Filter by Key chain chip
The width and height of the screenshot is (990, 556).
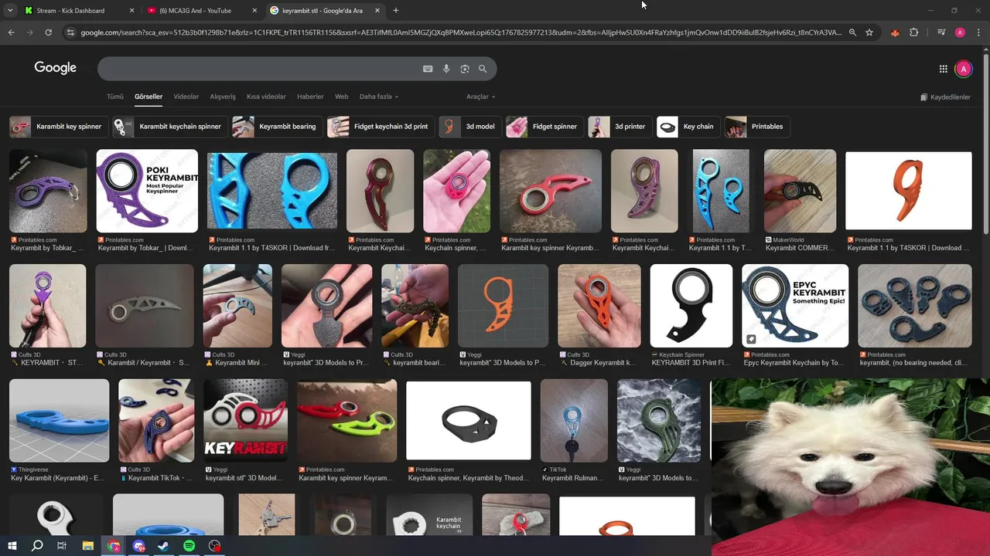click(x=688, y=127)
